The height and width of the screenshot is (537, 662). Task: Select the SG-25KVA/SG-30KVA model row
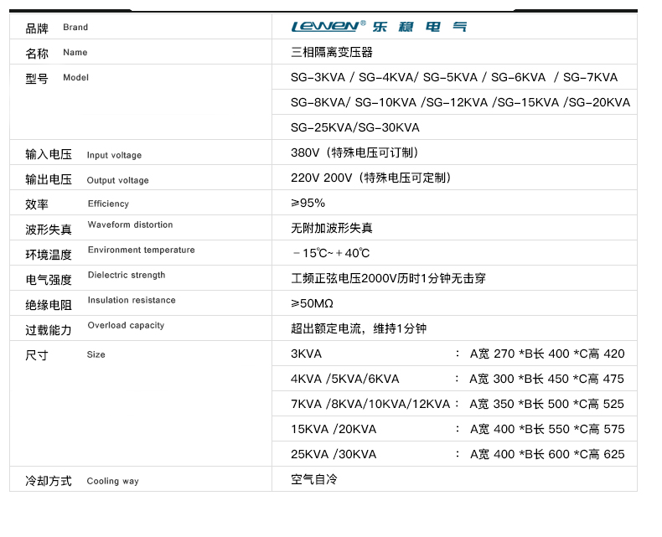354,127
